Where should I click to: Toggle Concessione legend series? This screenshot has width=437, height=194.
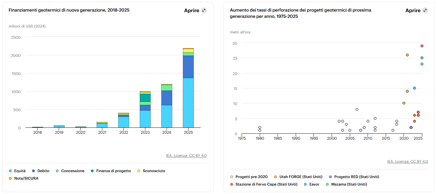[x=70, y=171]
